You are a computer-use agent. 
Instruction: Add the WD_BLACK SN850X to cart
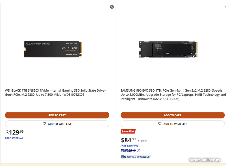tap(57, 115)
